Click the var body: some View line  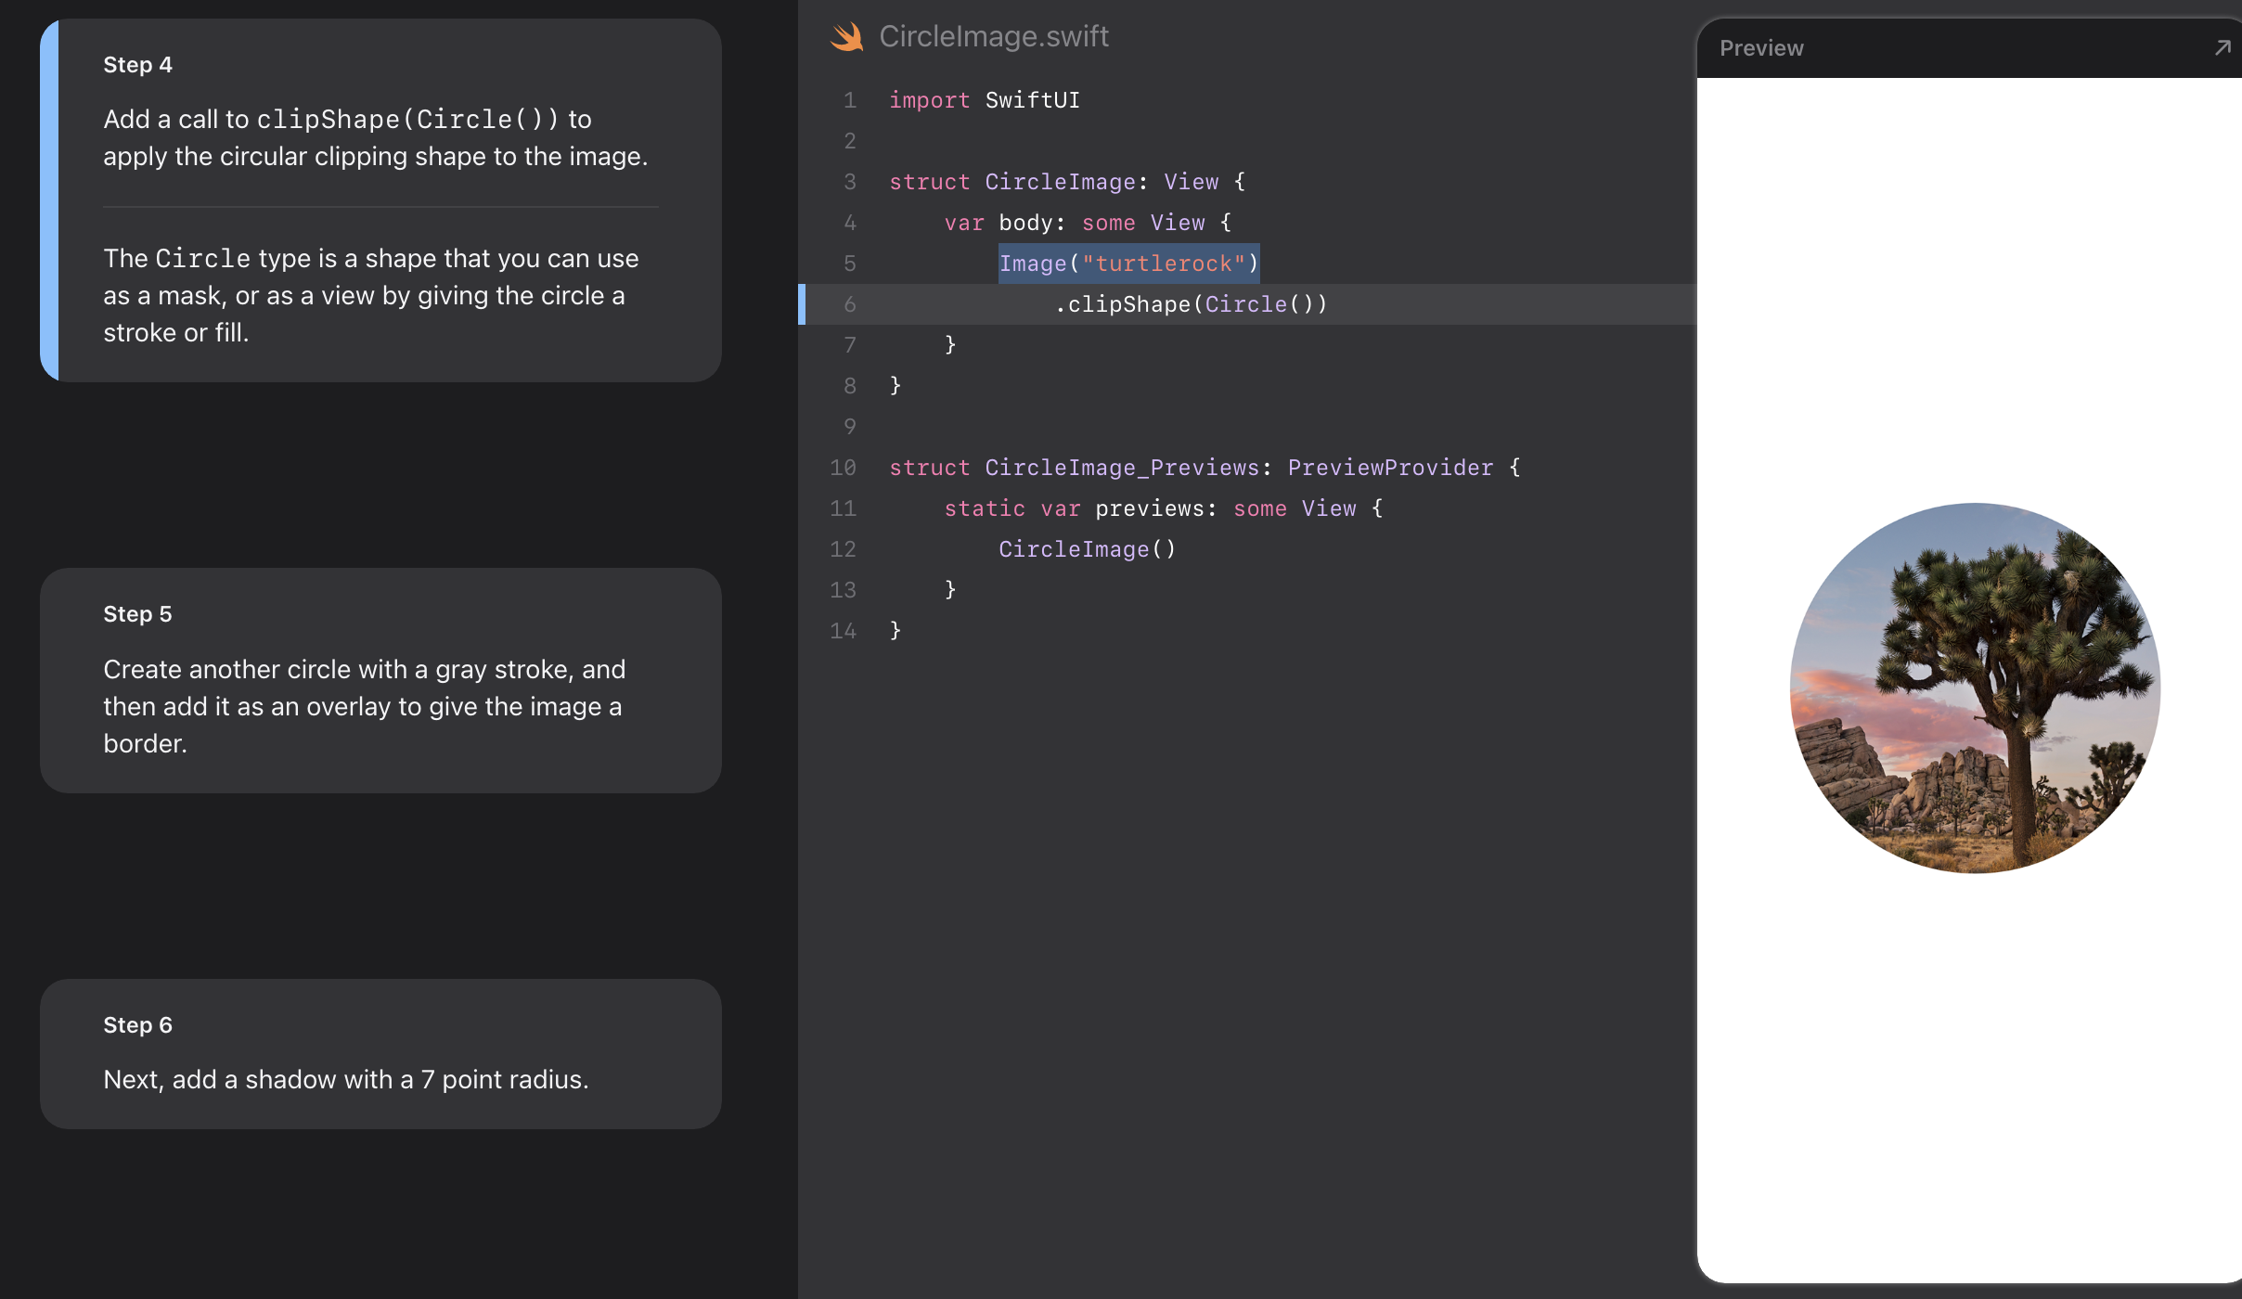pyautogui.click(x=1087, y=223)
